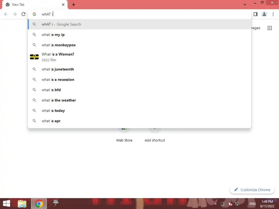Reload the current page
The width and height of the screenshot is (279, 209).
point(23,14)
